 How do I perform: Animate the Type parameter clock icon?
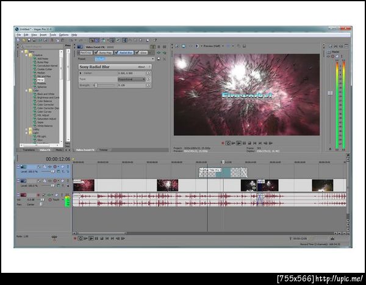(x=148, y=79)
